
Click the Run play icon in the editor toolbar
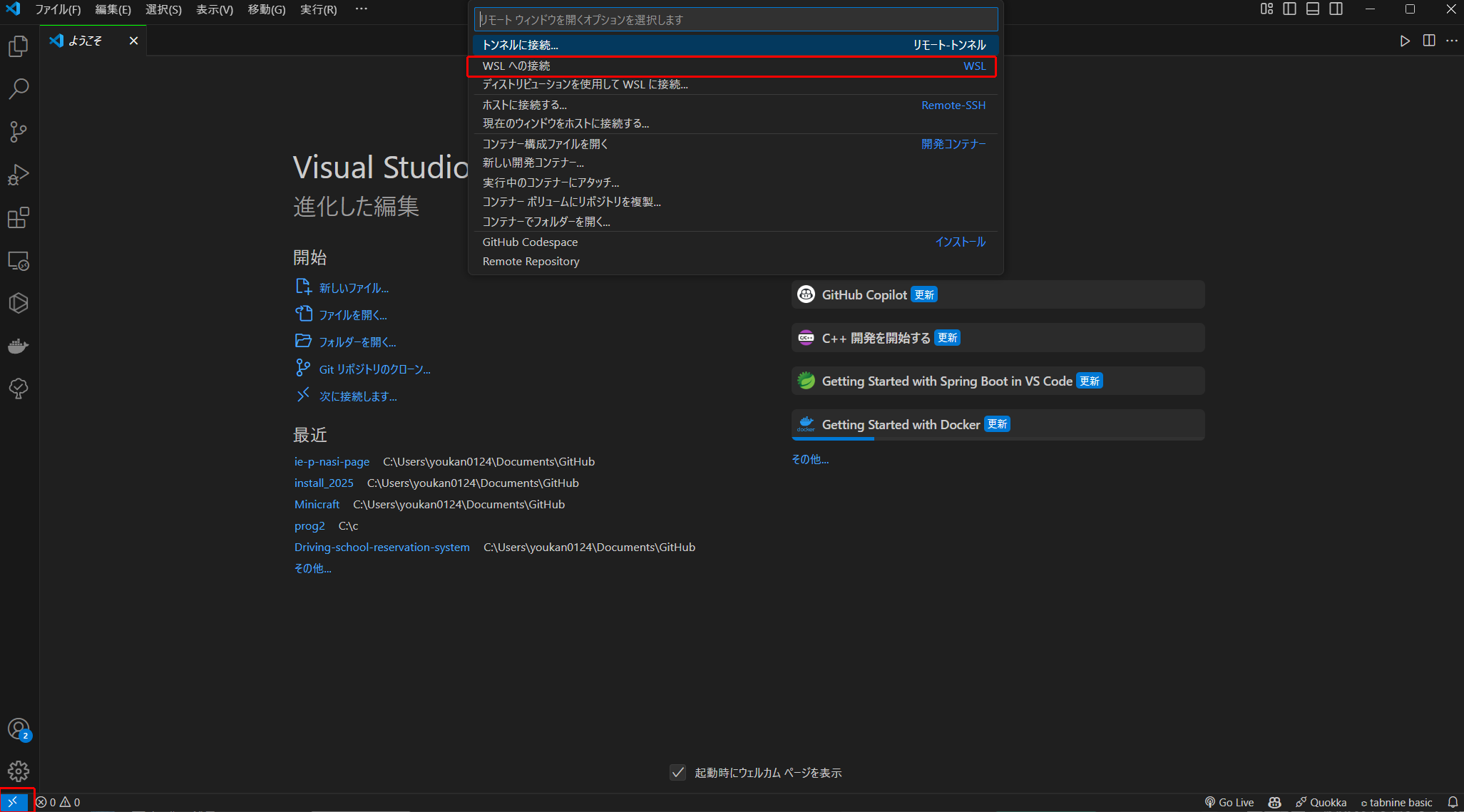(x=1405, y=41)
